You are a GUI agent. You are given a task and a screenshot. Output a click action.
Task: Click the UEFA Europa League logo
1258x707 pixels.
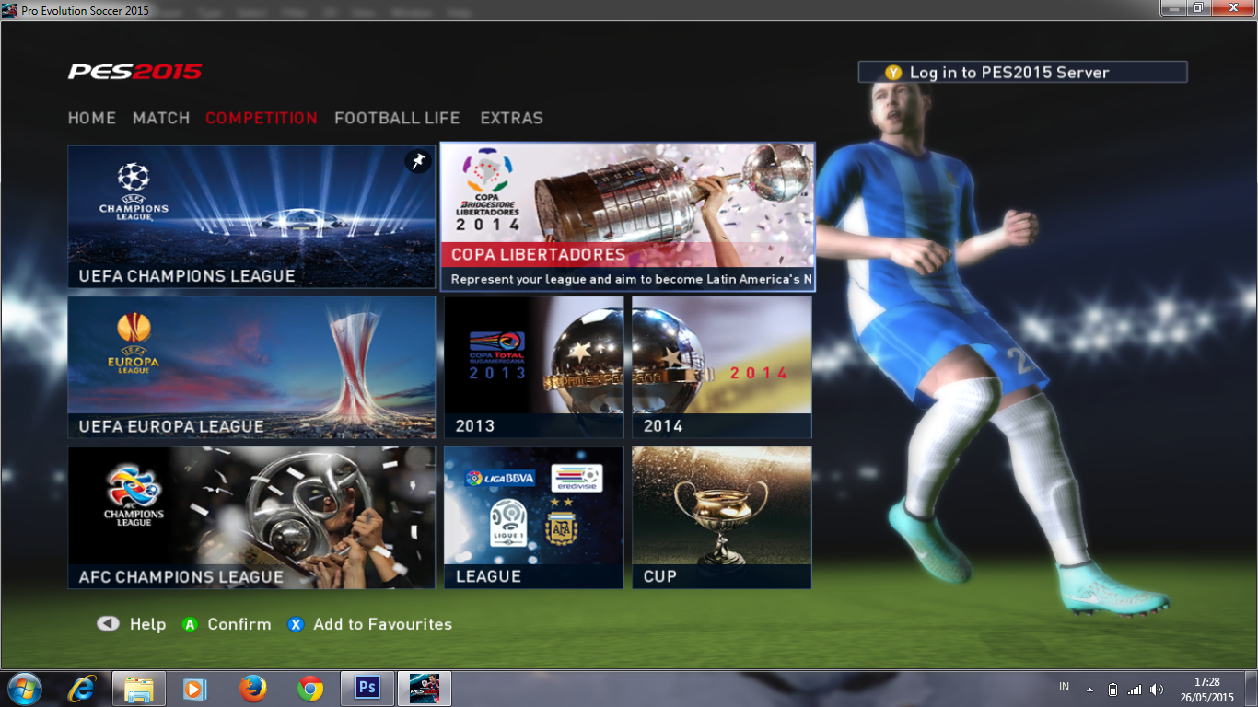click(134, 343)
